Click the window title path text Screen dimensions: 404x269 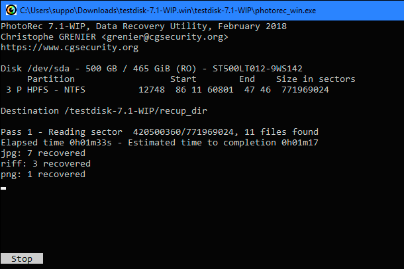(x=168, y=11)
